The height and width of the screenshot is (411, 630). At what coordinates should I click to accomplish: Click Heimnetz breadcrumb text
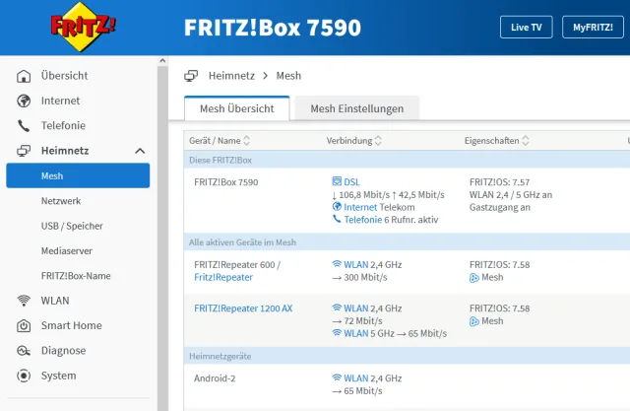click(231, 76)
